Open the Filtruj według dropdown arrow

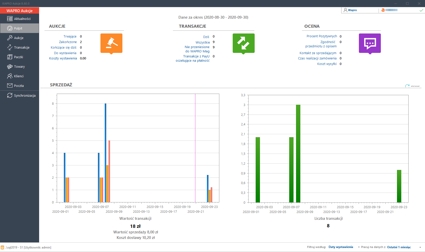[359, 247]
